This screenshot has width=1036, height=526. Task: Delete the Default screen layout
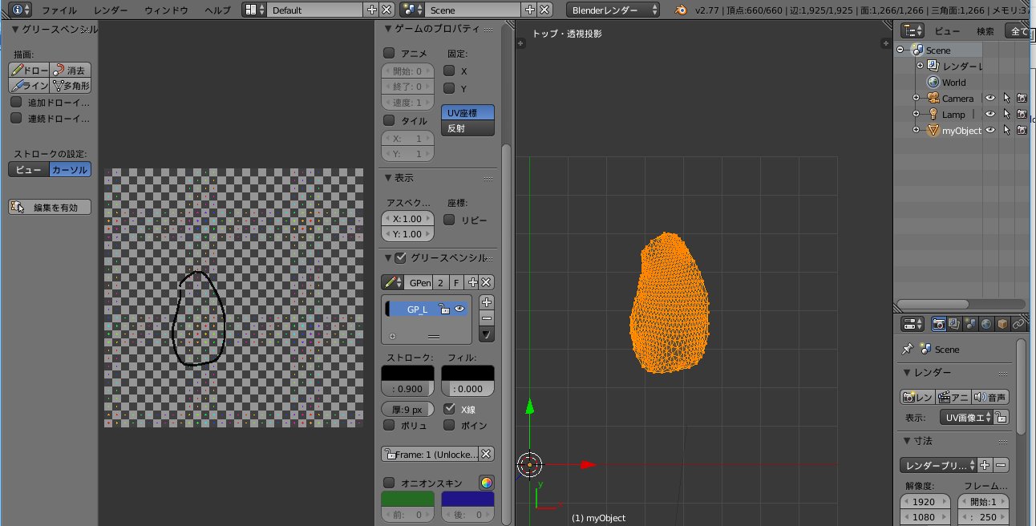[386, 10]
